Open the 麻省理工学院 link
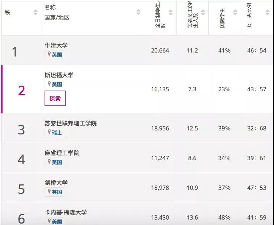The width and height of the screenshot is (274, 225). coord(62,153)
